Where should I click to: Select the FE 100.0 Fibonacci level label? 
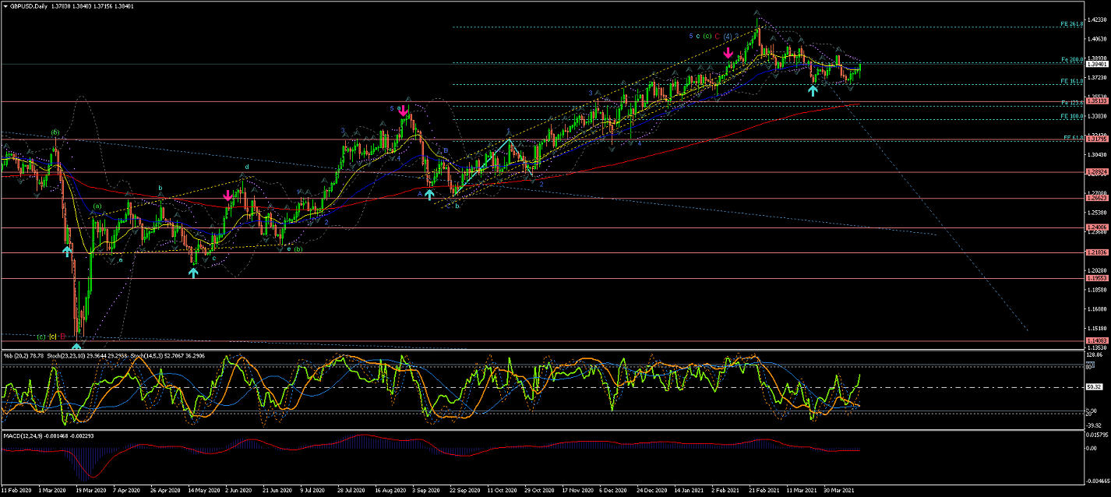pos(1071,116)
